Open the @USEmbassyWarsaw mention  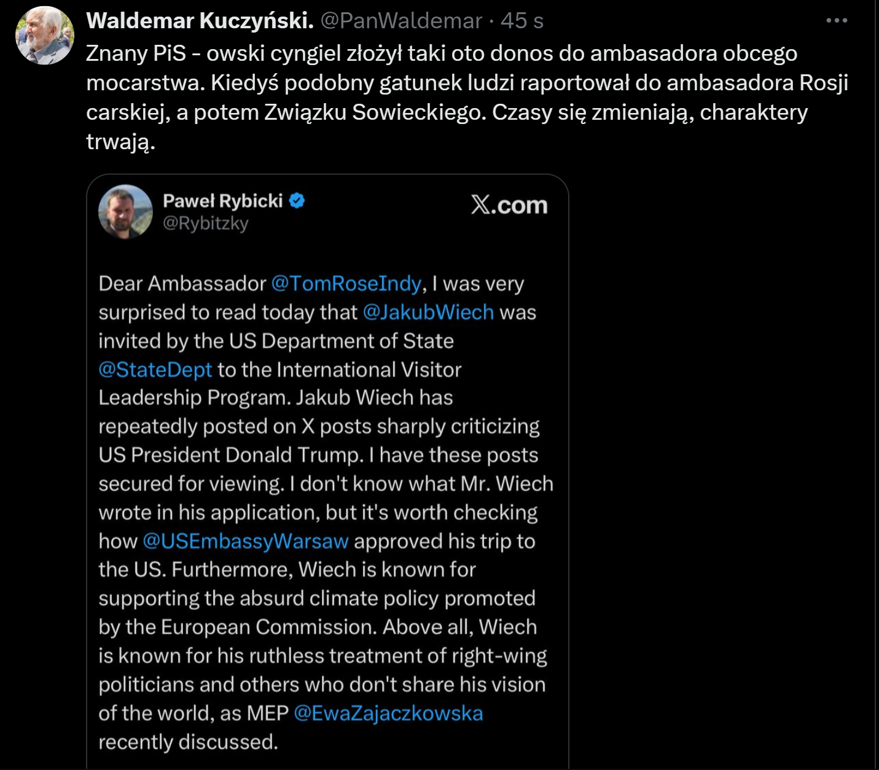point(245,541)
